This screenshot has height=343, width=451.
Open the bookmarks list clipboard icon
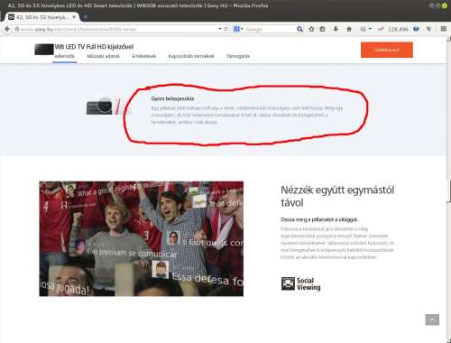pyautogui.click(x=322, y=29)
